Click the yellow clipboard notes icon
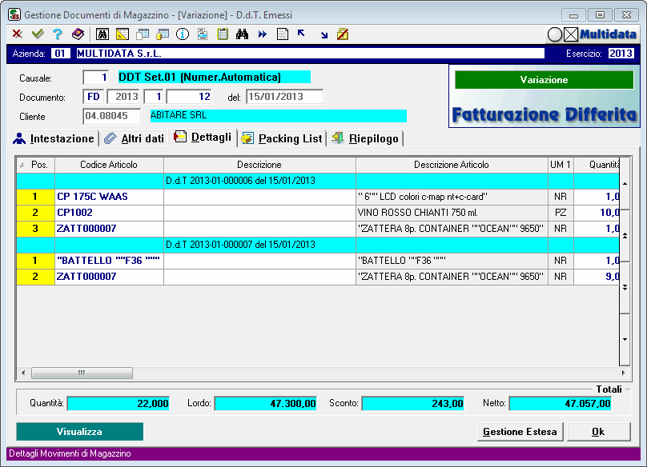 click(223, 34)
